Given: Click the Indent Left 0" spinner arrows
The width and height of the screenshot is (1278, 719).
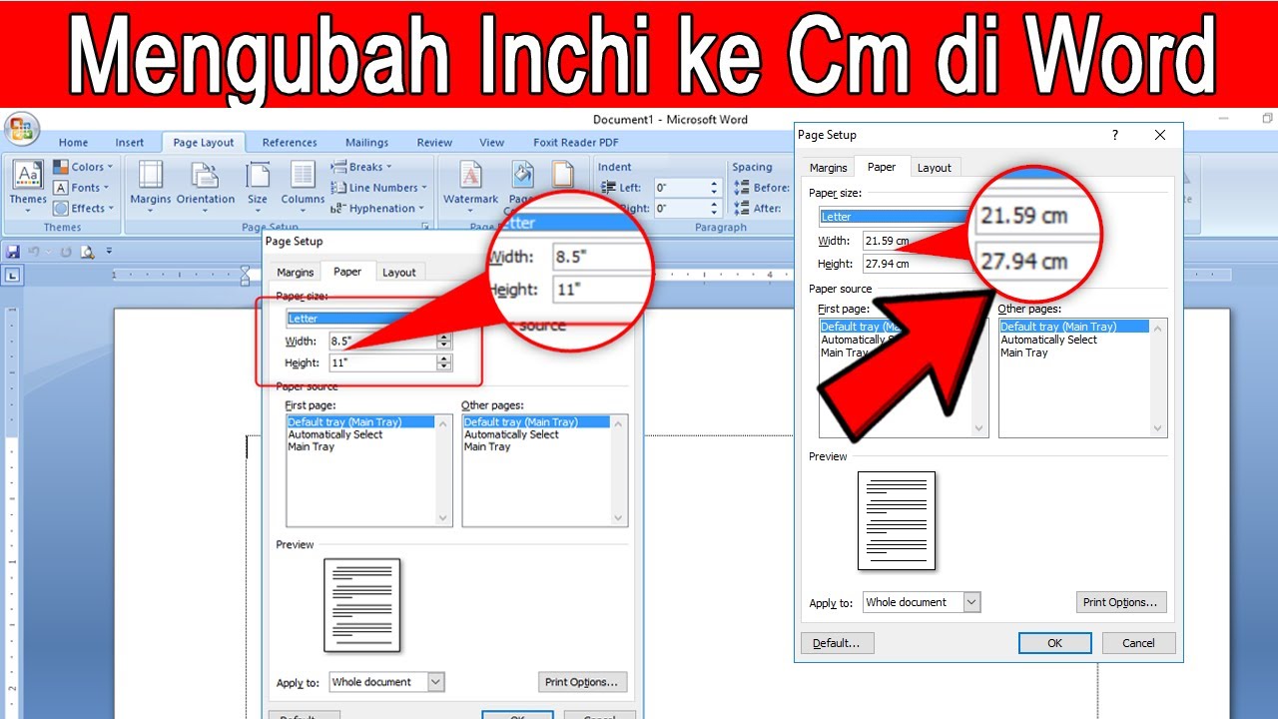Looking at the screenshot, I should [x=714, y=188].
